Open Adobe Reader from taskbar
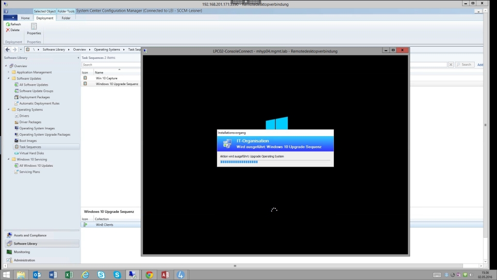497x280 pixels. (165, 275)
